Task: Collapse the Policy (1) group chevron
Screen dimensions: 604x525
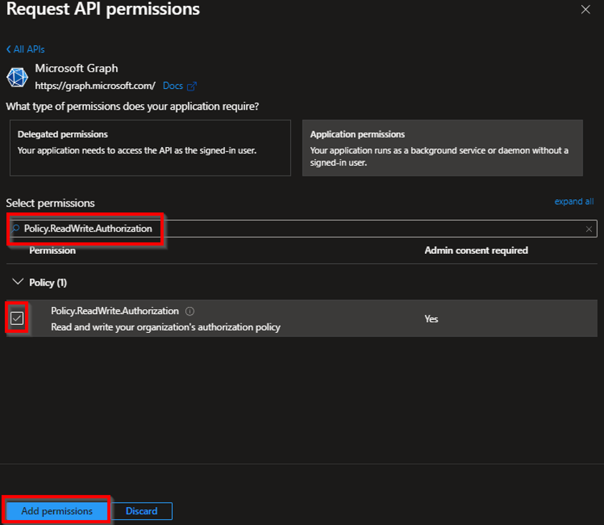Action: pyautogui.click(x=18, y=283)
